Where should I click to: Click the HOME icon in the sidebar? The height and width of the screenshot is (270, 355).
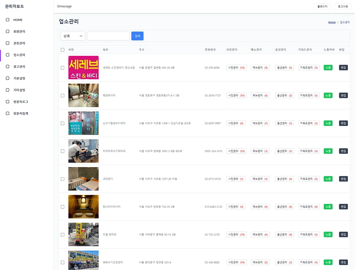click(x=7, y=20)
